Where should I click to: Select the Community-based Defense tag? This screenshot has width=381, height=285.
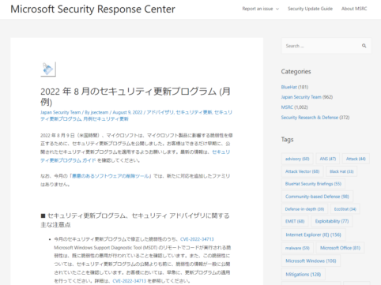pyautogui.click(x=317, y=197)
